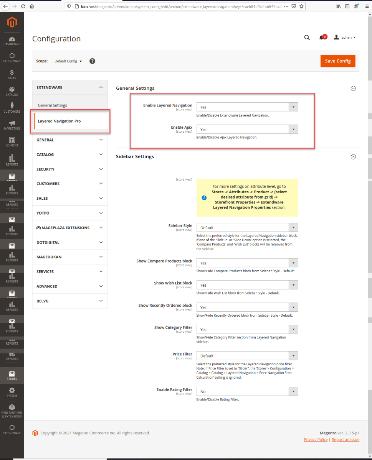372x460 pixels.
Task: Bookmark this page with the star icon
Action: [301, 6]
